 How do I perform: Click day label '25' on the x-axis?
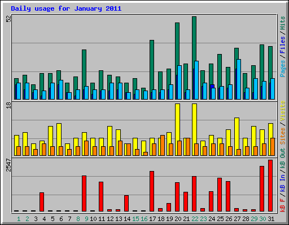tap(220, 219)
